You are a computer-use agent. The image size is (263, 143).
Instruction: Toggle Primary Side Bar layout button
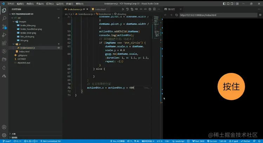(x=224, y=4)
